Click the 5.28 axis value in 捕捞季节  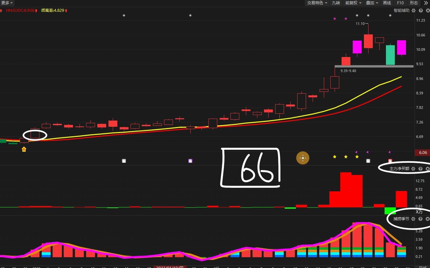click(419, 231)
